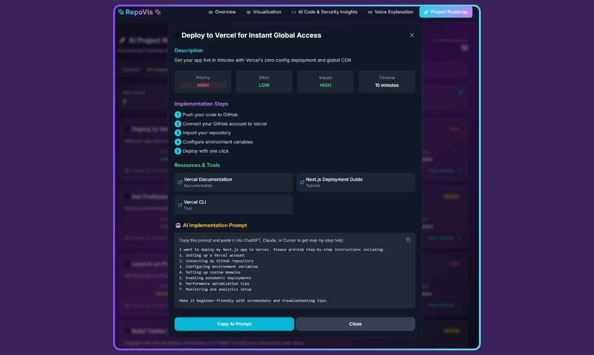This screenshot has width=594, height=355.
Task: Open the Next.js Deployment Guide card
Action: 356,182
